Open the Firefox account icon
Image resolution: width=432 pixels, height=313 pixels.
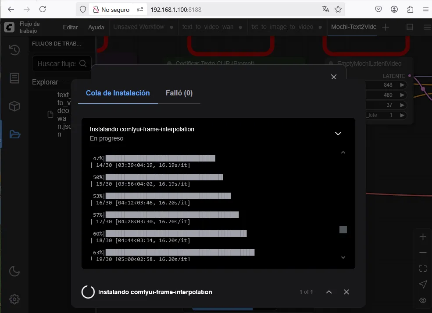coord(394,9)
